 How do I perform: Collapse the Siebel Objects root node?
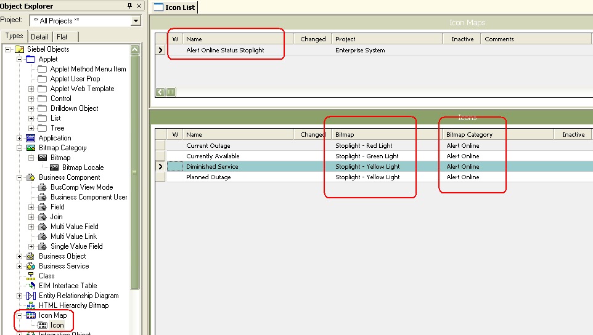pos(7,49)
